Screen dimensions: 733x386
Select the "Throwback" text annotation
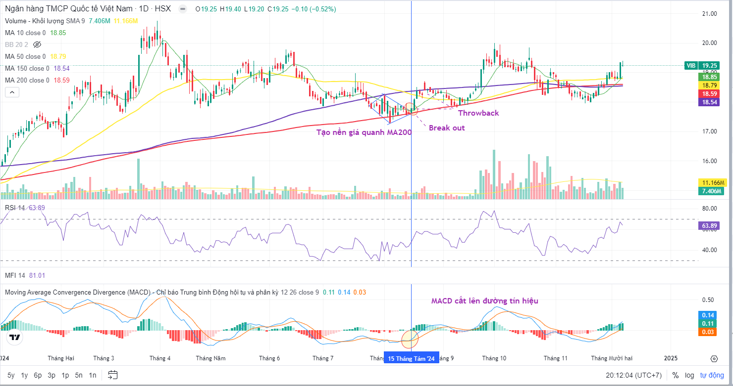pos(478,113)
